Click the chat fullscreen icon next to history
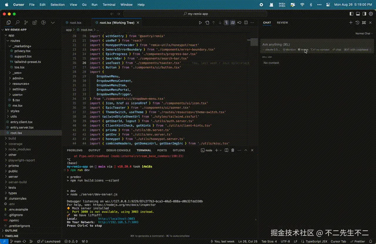376x244 pixels. (x=364, y=23)
